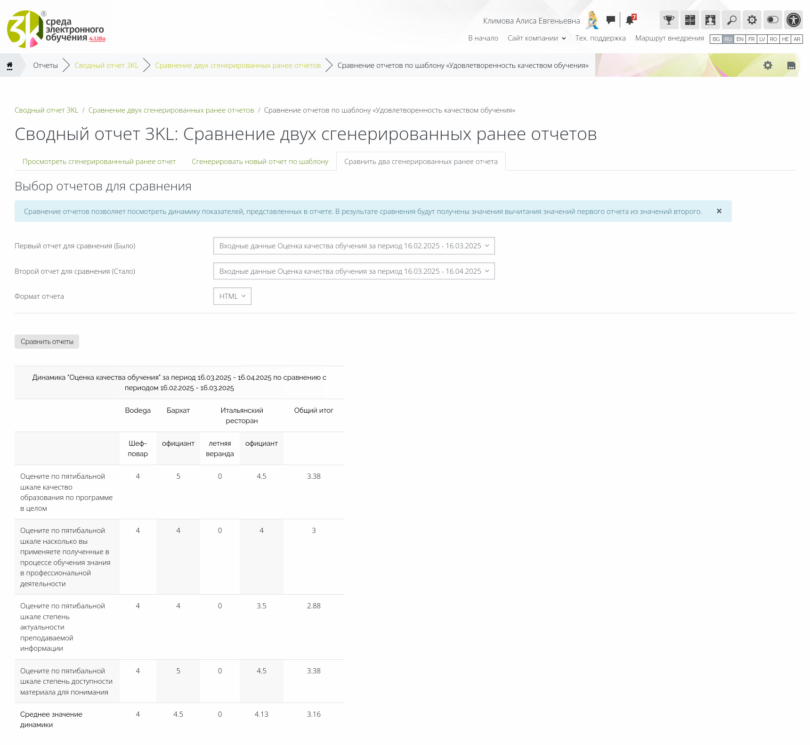Open the HTML report format dropdown
The width and height of the screenshot is (810, 745).
click(x=232, y=296)
